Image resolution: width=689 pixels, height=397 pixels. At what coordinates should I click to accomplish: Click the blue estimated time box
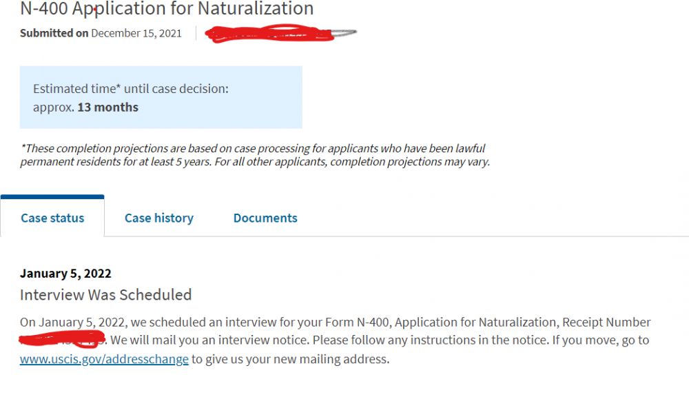click(x=161, y=97)
